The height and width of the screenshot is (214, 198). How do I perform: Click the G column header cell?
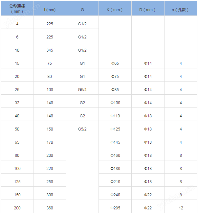[82, 10]
